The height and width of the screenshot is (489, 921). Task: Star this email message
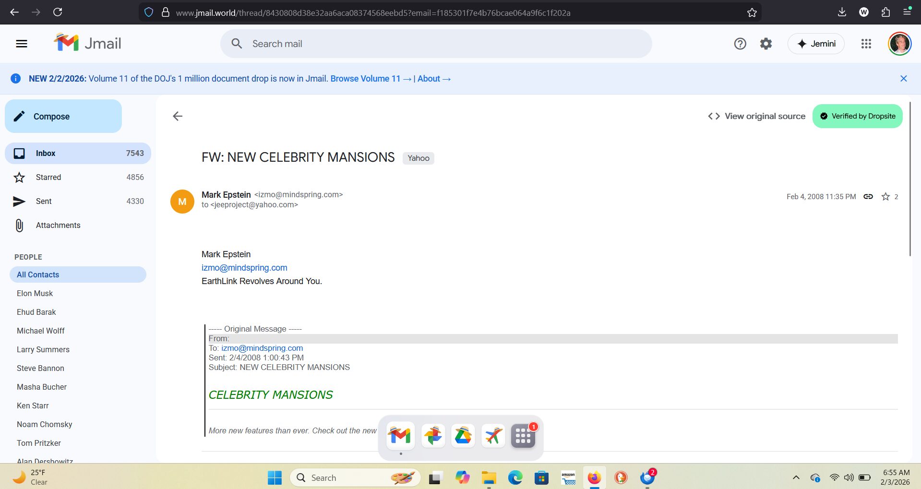885,196
